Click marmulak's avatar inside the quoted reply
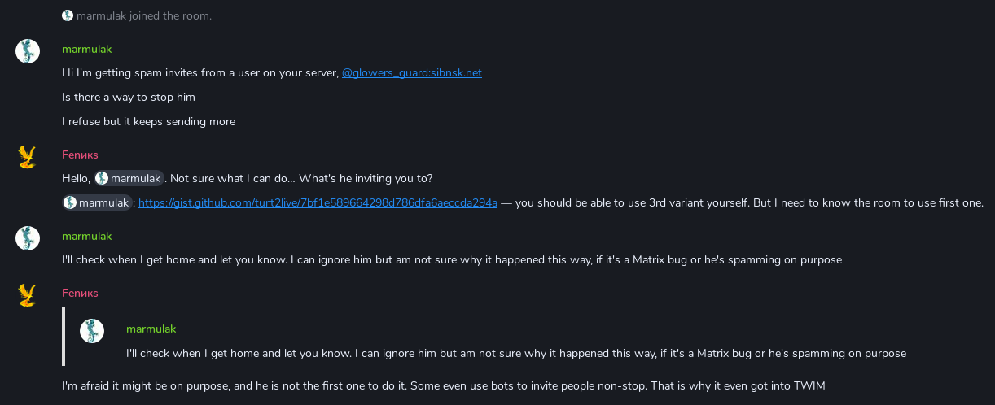The width and height of the screenshot is (995, 405). point(92,331)
